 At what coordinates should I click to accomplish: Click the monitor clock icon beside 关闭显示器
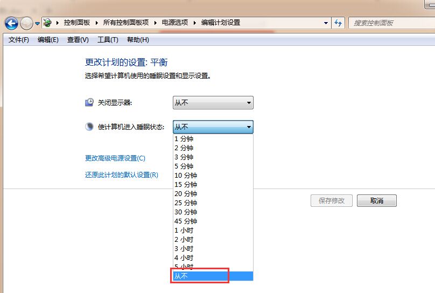[x=89, y=102]
